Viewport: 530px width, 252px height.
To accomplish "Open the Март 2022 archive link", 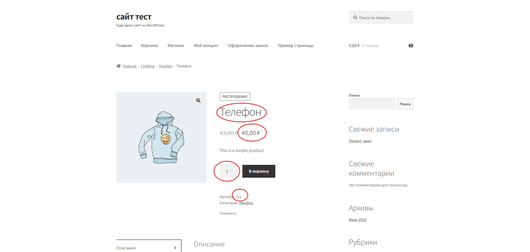I will click(x=357, y=220).
